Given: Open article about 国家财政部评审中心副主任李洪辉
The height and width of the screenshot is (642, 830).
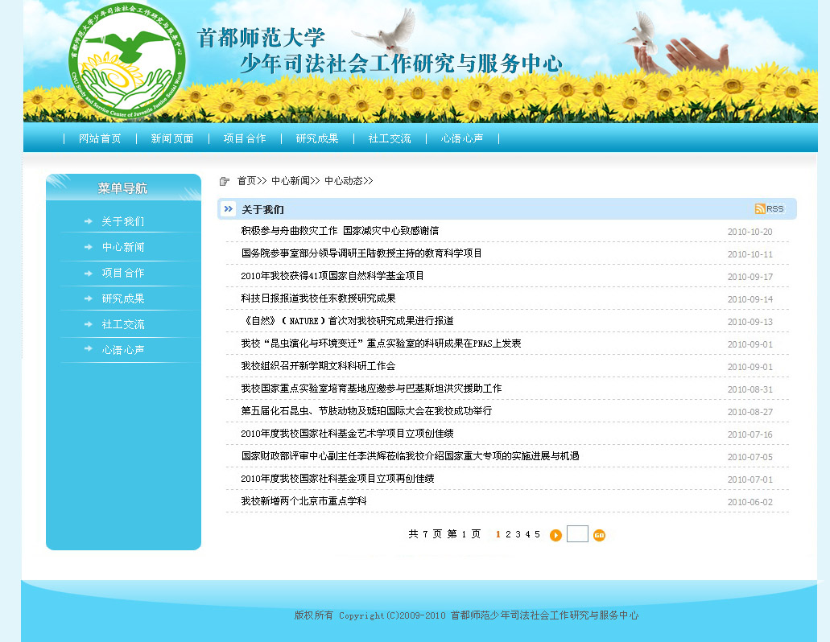Looking at the screenshot, I should 411,456.
